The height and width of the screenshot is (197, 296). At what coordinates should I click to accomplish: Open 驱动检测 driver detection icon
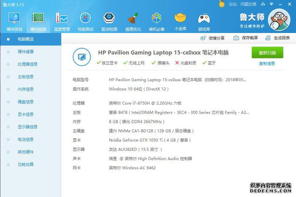[109, 21]
